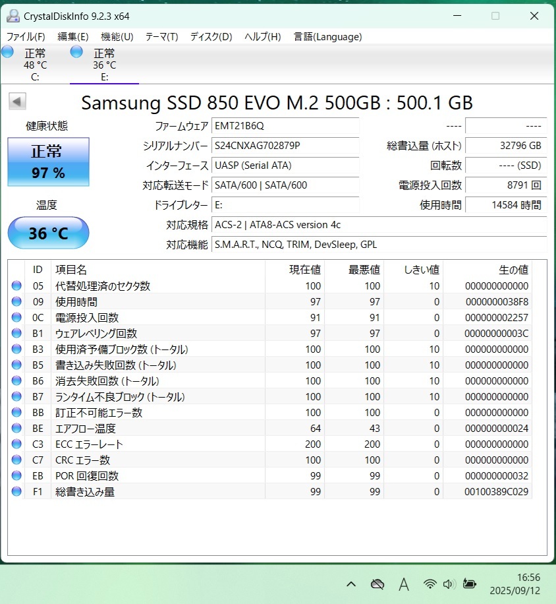556x604 pixels.
Task: Click total host writes value 32796 GB
Action: pyautogui.click(x=506, y=146)
